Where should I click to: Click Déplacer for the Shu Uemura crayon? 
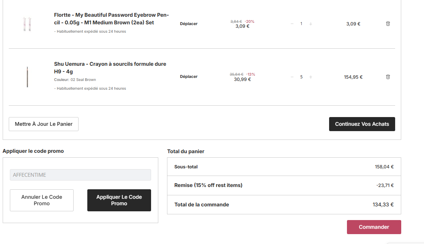point(189,76)
